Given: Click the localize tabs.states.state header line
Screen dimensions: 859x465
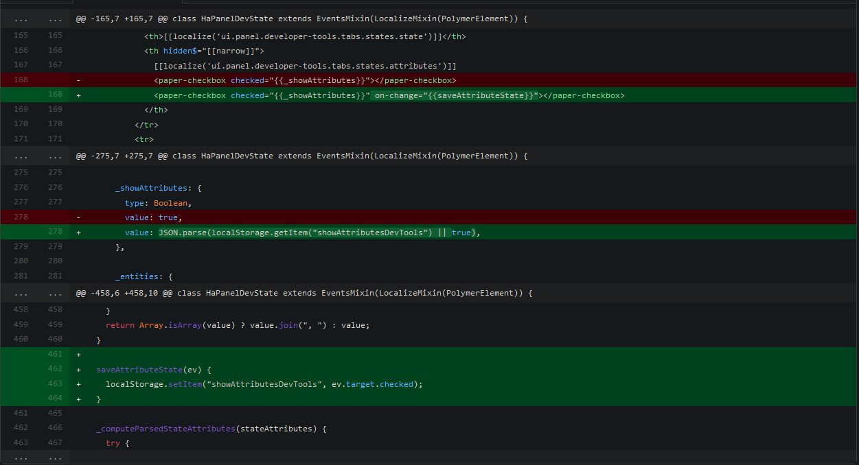Looking at the screenshot, I should click(305, 36).
